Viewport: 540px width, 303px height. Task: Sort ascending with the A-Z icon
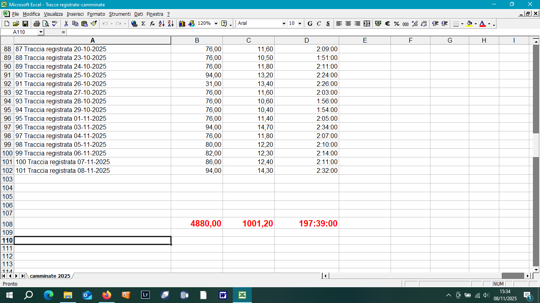(161, 24)
